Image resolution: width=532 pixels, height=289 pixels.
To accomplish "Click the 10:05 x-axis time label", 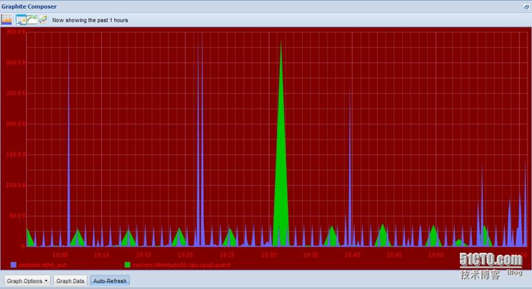I will [x=60, y=255].
